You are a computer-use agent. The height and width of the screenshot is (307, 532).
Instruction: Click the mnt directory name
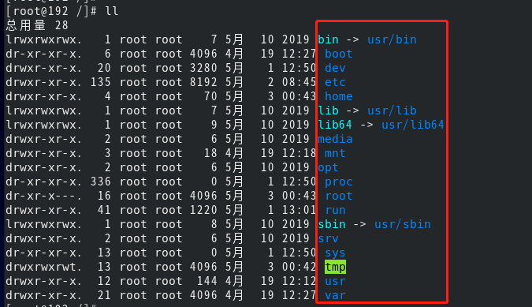click(x=335, y=153)
